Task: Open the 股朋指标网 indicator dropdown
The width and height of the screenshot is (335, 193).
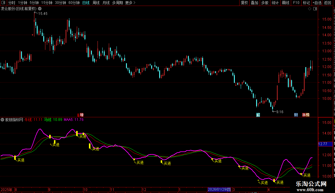Action: (2, 120)
